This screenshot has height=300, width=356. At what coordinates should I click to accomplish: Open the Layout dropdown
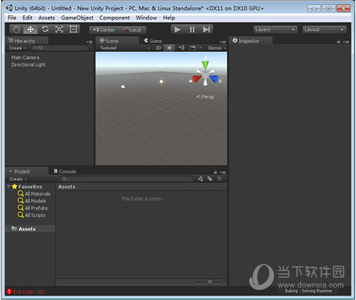tap(324, 29)
